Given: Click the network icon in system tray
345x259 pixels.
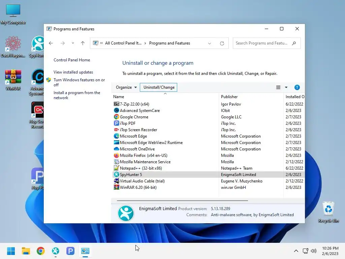Looking at the screenshot, I should (305, 251).
